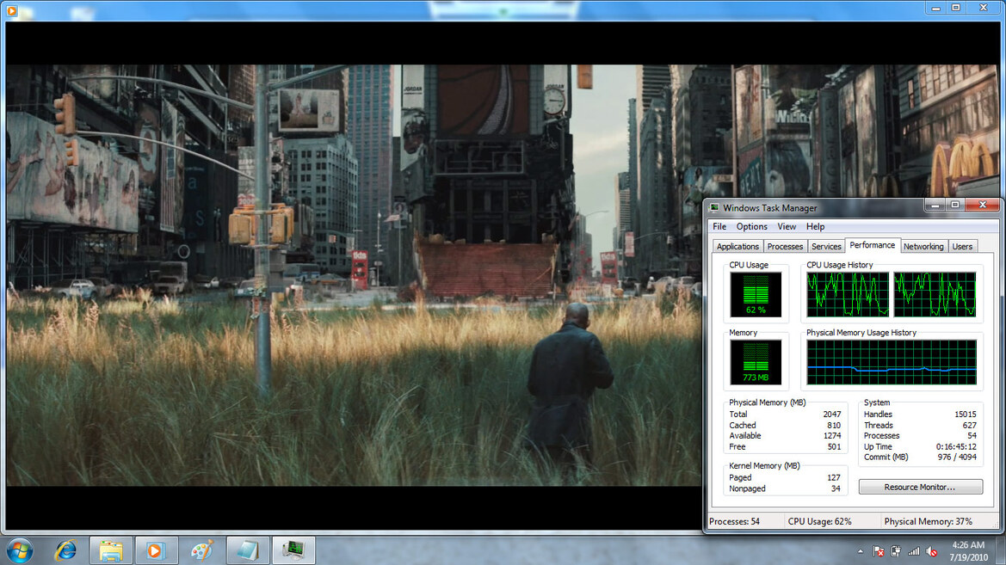1006x565 pixels.
Task: Click the physical memory Total value 2047
Action: [831, 415]
